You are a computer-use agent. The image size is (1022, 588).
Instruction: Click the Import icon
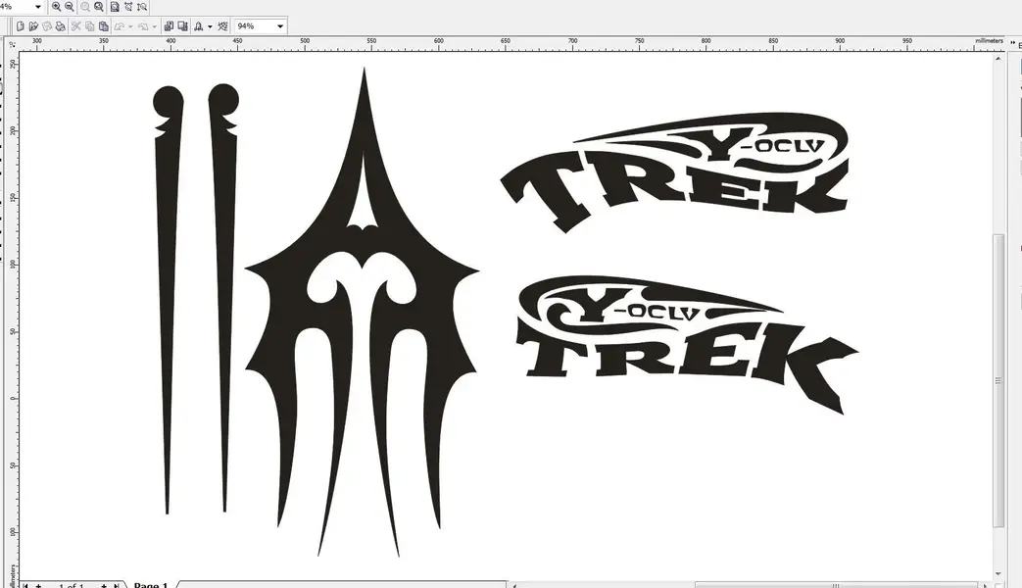click(169, 26)
